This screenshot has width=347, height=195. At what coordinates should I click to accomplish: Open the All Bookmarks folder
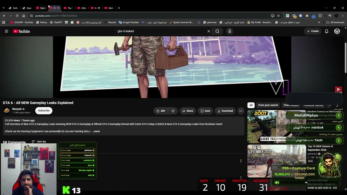click(x=335, y=22)
